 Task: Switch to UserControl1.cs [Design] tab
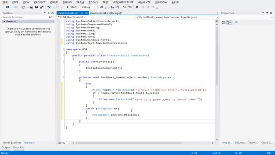click(106, 13)
